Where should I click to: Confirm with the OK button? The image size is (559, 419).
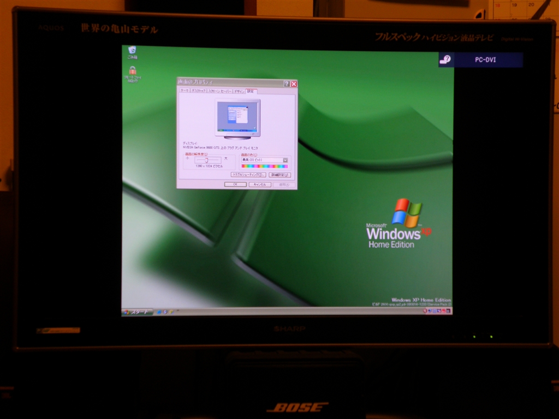coord(235,184)
